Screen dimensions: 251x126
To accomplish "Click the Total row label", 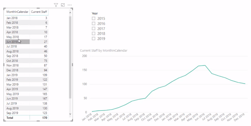I will point(10,118).
